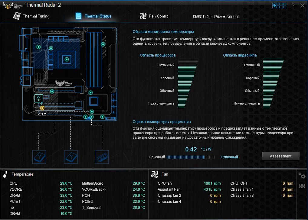Click the left unknown device sensor icon
The image size is (308, 220).
39,157
